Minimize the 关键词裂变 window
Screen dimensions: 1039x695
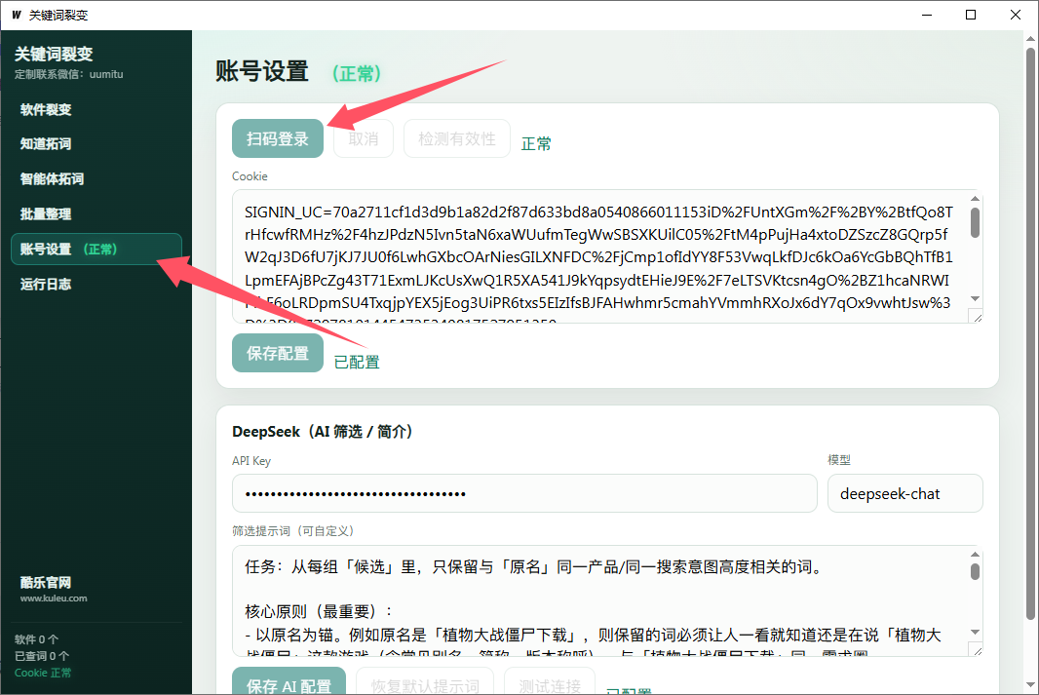pyautogui.click(x=927, y=15)
